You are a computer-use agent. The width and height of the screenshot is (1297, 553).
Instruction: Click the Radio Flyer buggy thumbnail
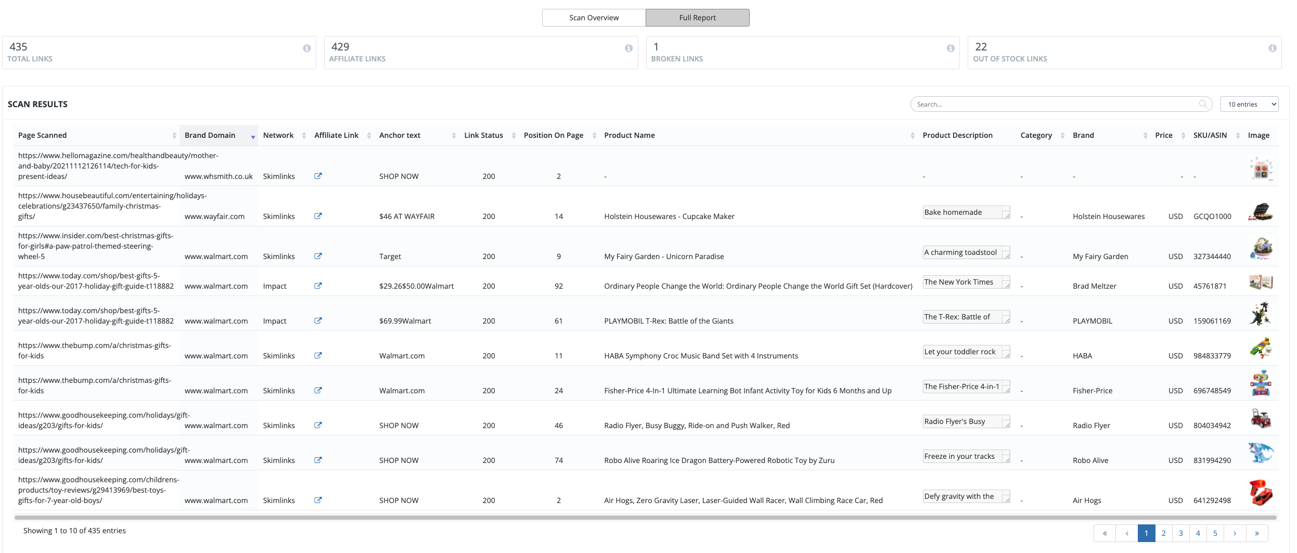1261,418
